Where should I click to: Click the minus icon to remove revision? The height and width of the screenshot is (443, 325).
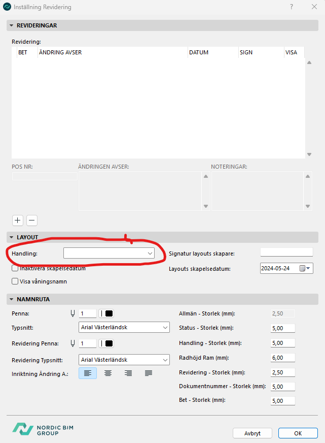click(32, 220)
